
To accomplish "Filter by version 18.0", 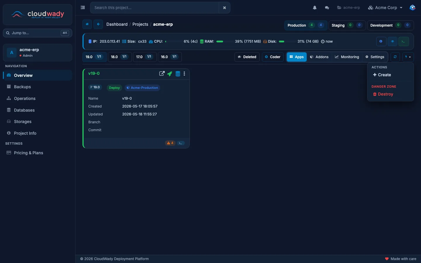I will [120, 57].
